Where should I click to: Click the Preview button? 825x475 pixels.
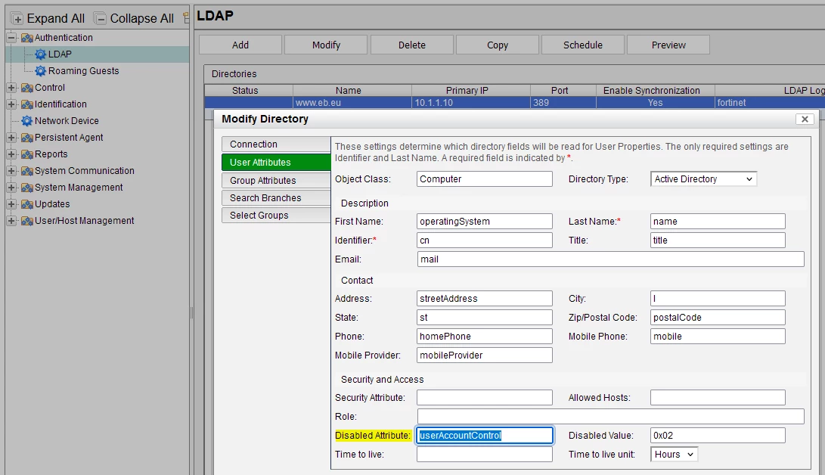pos(668,45)
